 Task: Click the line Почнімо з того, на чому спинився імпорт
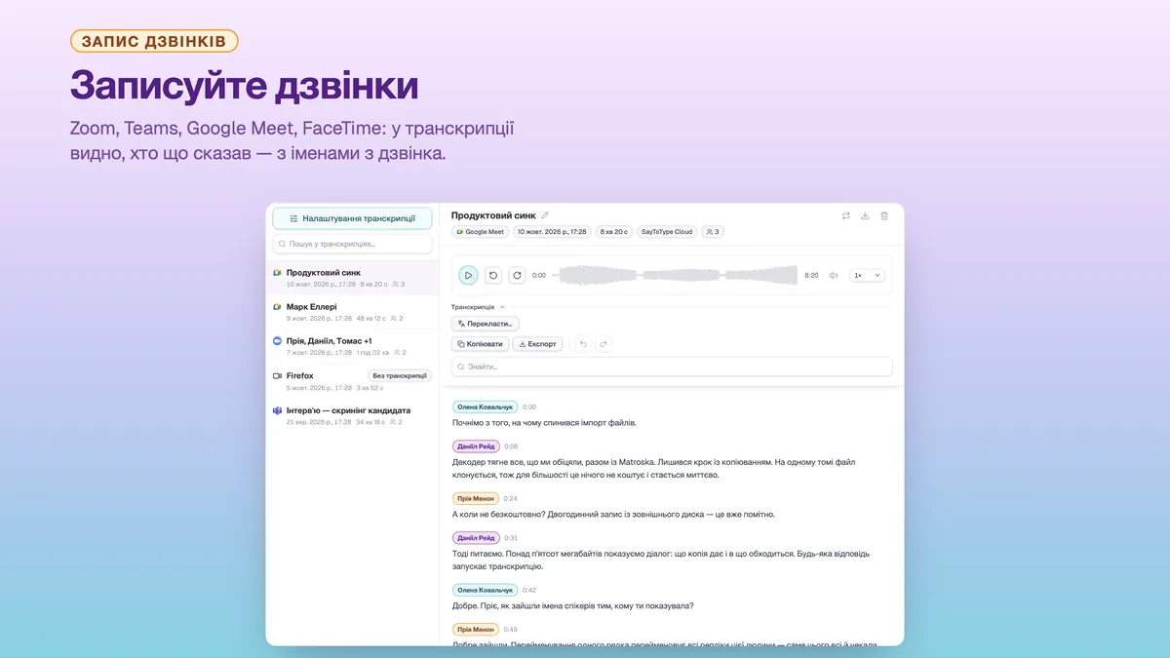tap(545, 423)
